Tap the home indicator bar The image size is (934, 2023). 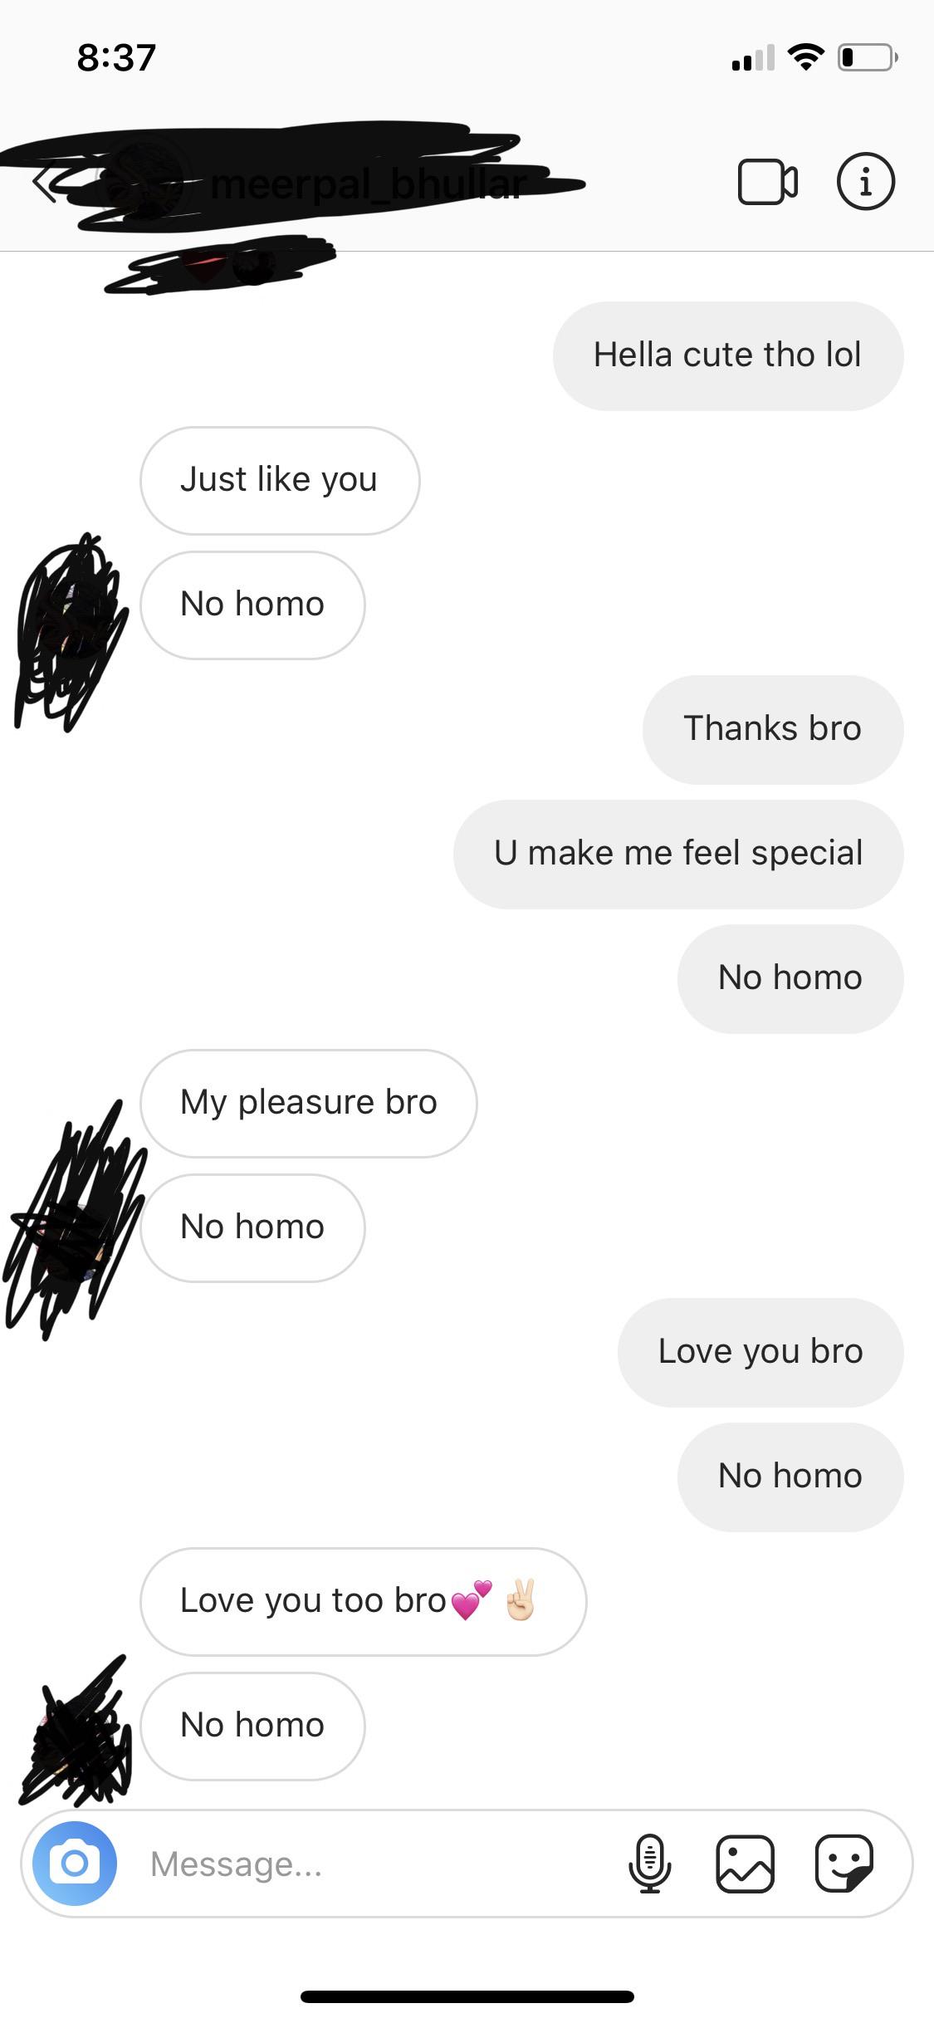467,1996
